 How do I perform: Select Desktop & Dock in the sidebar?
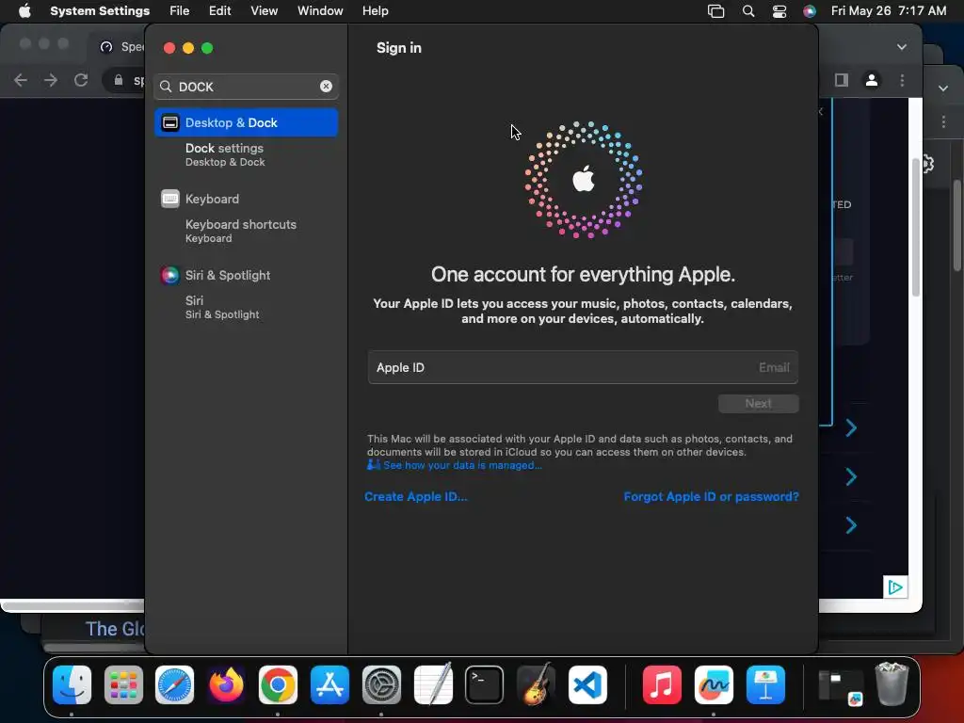tap(247, 122)
